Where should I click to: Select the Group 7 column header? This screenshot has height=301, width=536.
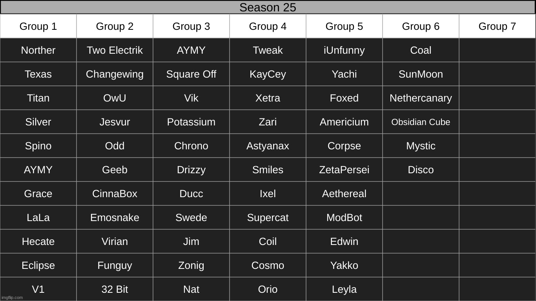coord(497,26)
